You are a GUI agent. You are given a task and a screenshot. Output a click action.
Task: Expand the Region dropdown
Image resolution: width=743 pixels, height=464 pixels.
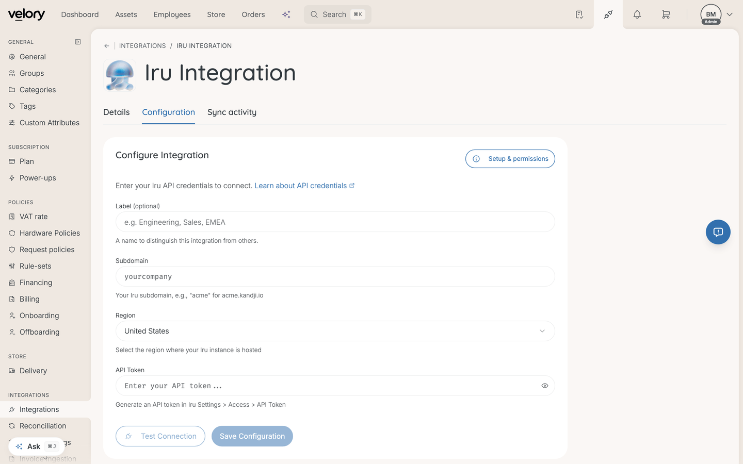click(335, 331)
